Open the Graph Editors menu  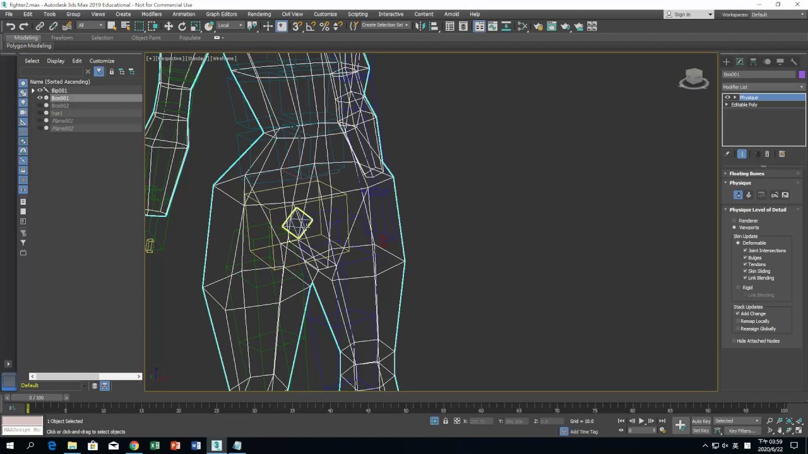pyautogui.click(x=222, y=14)
